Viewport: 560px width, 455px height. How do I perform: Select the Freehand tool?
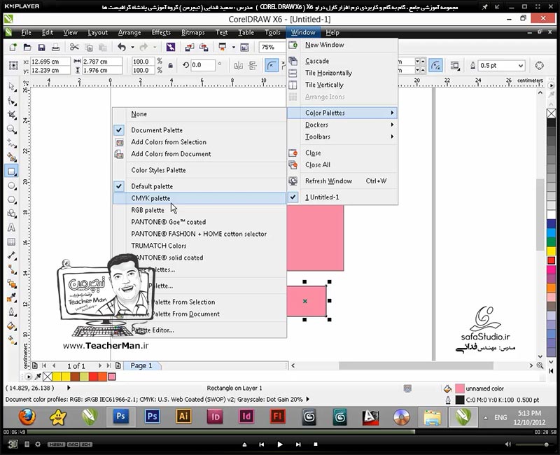pyautogui.click(x=12, y=143)
